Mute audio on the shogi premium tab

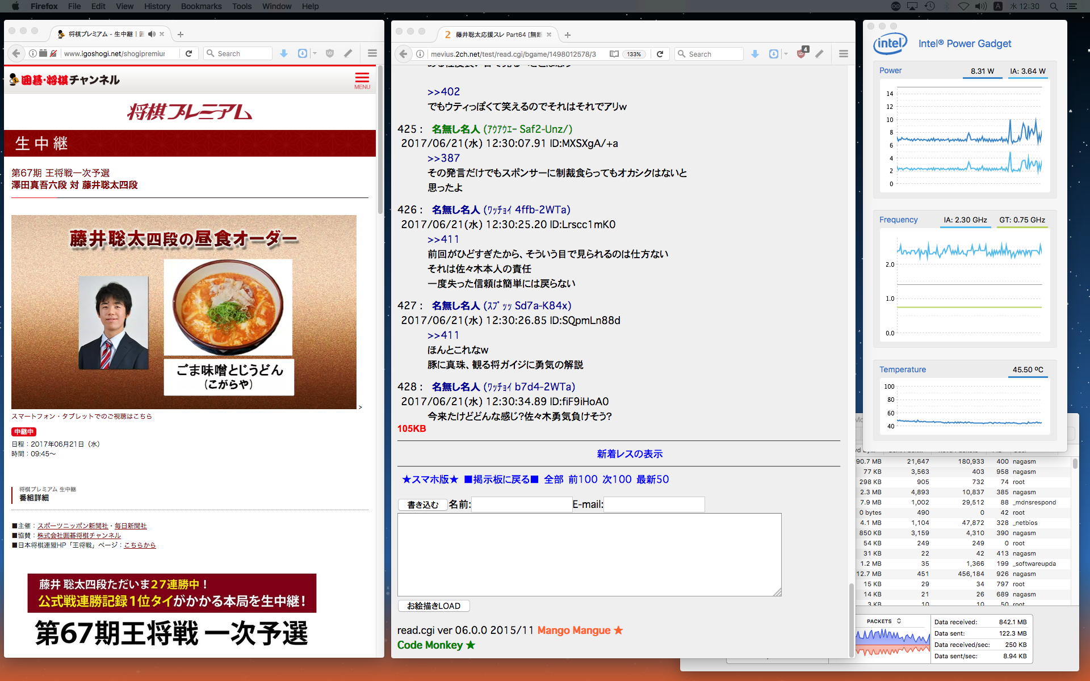pyautogui.click(x=152, y=34)
